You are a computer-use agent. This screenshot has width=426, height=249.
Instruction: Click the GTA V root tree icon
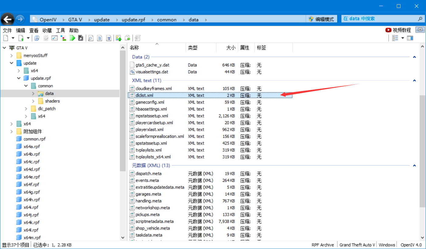pos(12,48)
